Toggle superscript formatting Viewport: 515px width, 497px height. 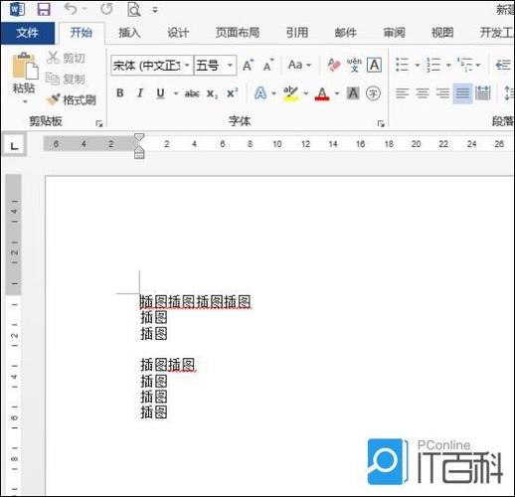click(x=233, y=93)
